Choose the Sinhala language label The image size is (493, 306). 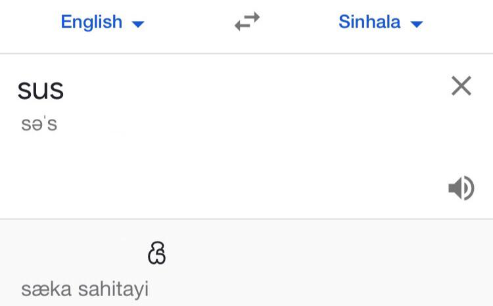(369, 22)
